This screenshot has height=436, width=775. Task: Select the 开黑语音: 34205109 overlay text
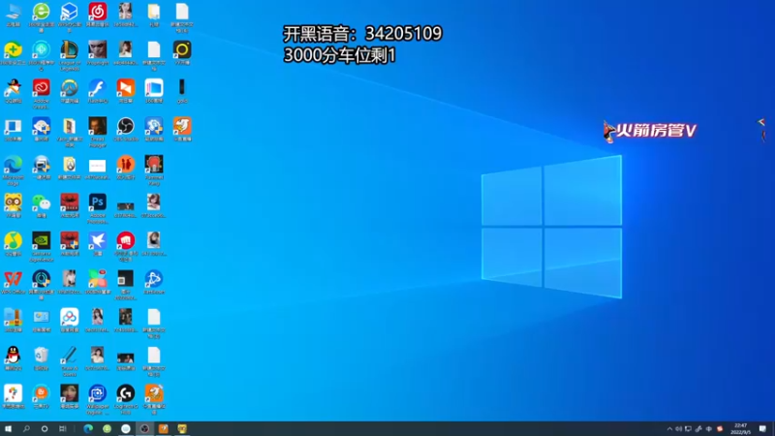(x=362, y=34)
